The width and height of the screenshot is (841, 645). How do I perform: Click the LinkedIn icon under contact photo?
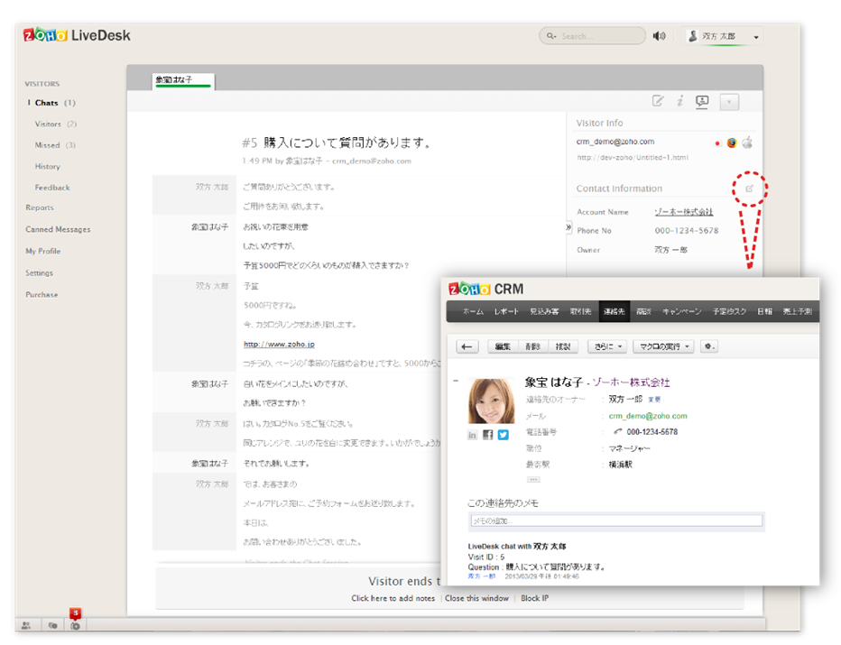click(x=473, y=435)
